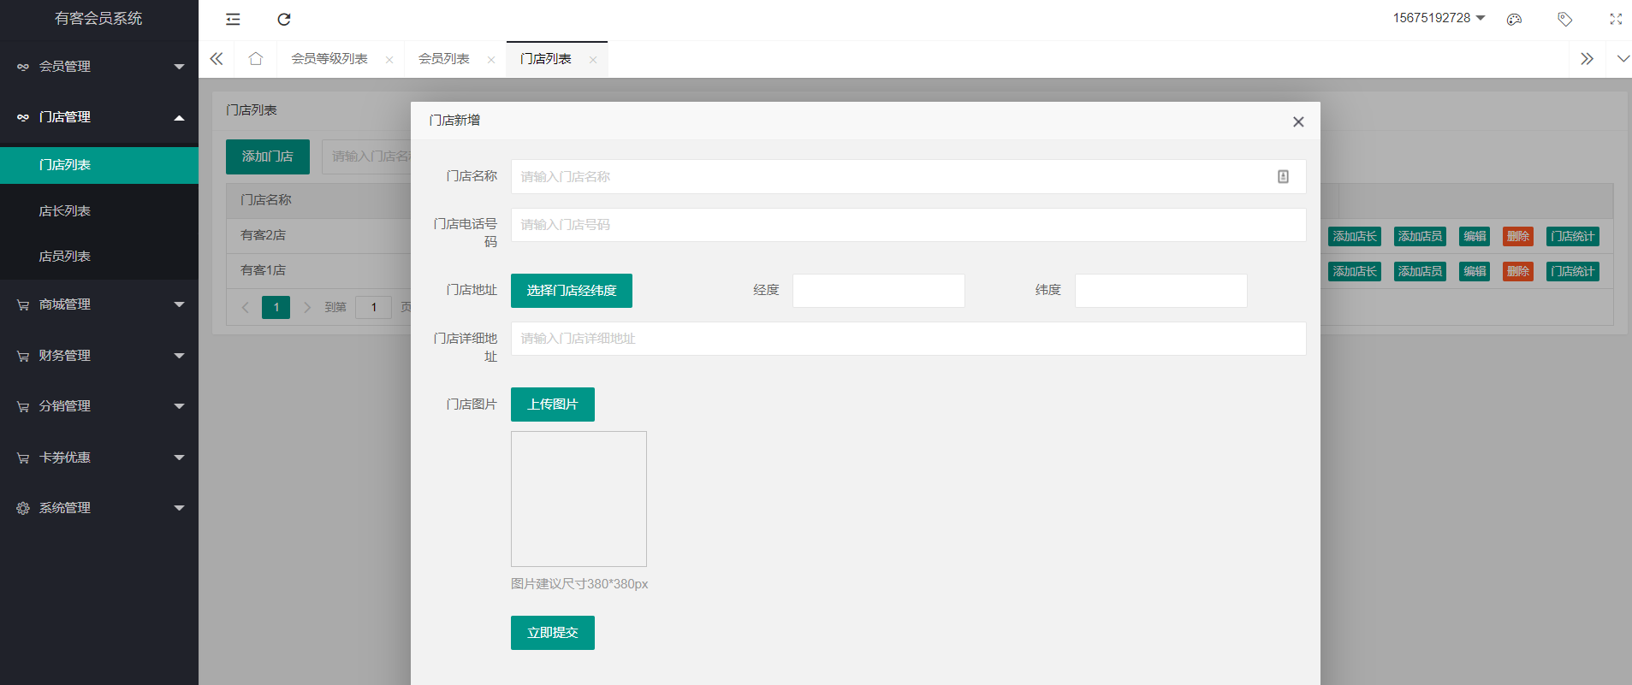Close the 会员列表 tab
This screenshot has height=685, width=1632.
click(491, 60)
